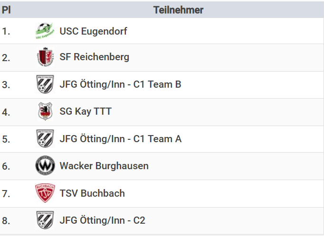Click the JFG Ötting/Inn C2 logo
Viewport: 324px width, 236px height.
point(45,220)
